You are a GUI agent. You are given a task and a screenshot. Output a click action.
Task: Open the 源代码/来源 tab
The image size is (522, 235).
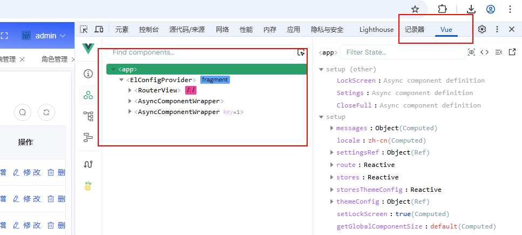point(187,29)
